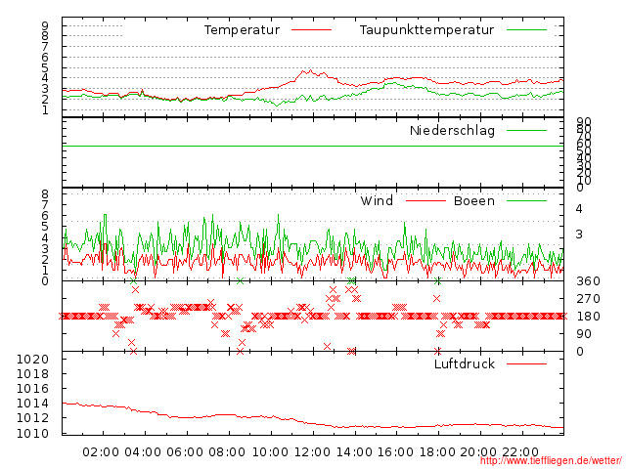
Task: Click the 360 wind direction axis label
Action: pos(589,281)
